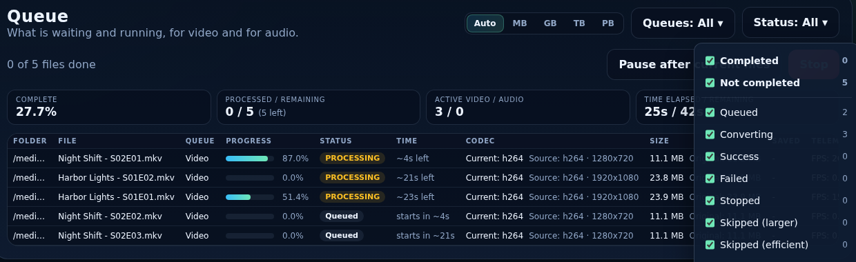Sort by the QUEUE column header
Image resolution: width=856 pixels, height=262 pixels.
point(200,141)
